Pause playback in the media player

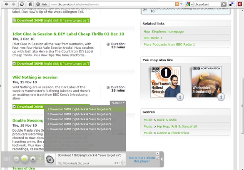point(25,159)
